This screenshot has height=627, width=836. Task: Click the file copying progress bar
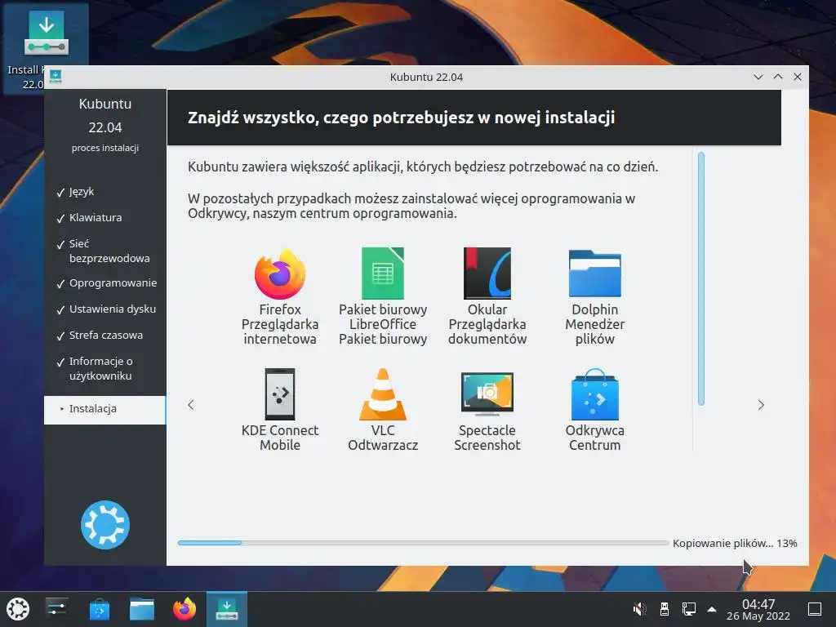[424, 543]
